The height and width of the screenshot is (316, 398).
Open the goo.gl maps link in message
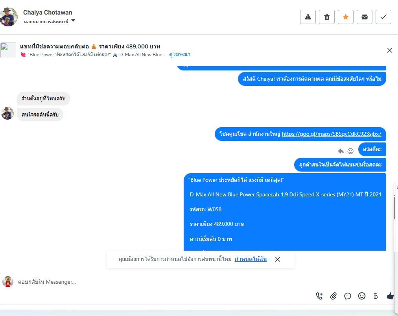click(332, 134)
